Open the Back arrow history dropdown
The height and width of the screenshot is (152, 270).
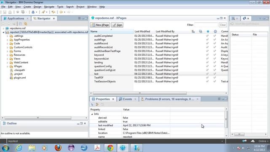[65, 12]
